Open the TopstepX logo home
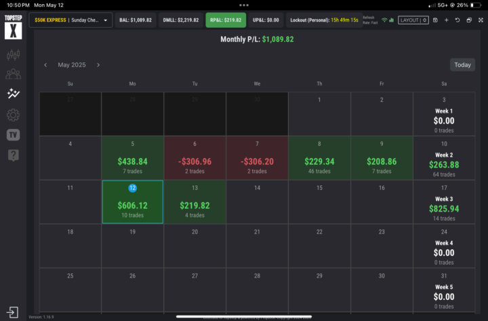Viewport: 488px width, 321px height. coord(13,27)
